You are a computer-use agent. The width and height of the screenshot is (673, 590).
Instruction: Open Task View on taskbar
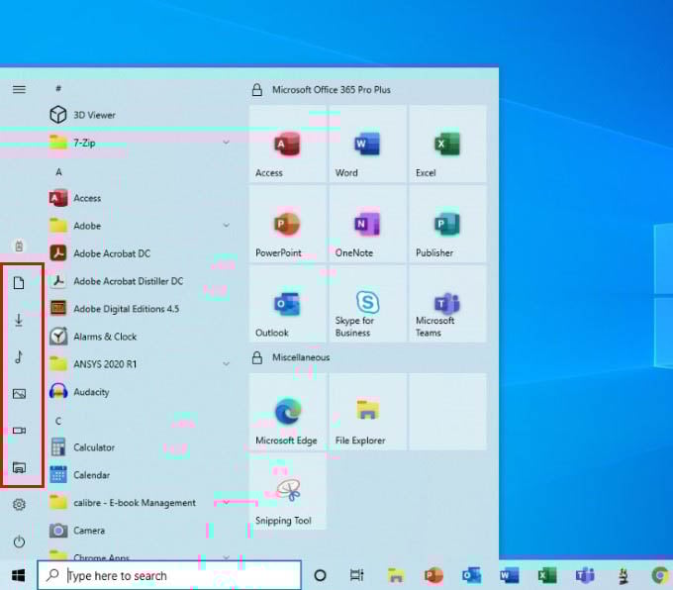356,575
